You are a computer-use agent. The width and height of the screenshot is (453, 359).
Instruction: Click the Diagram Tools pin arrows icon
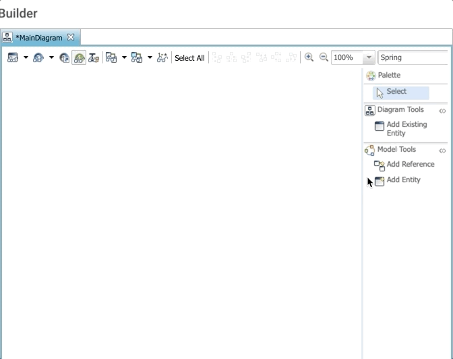[x=442, y=111]
